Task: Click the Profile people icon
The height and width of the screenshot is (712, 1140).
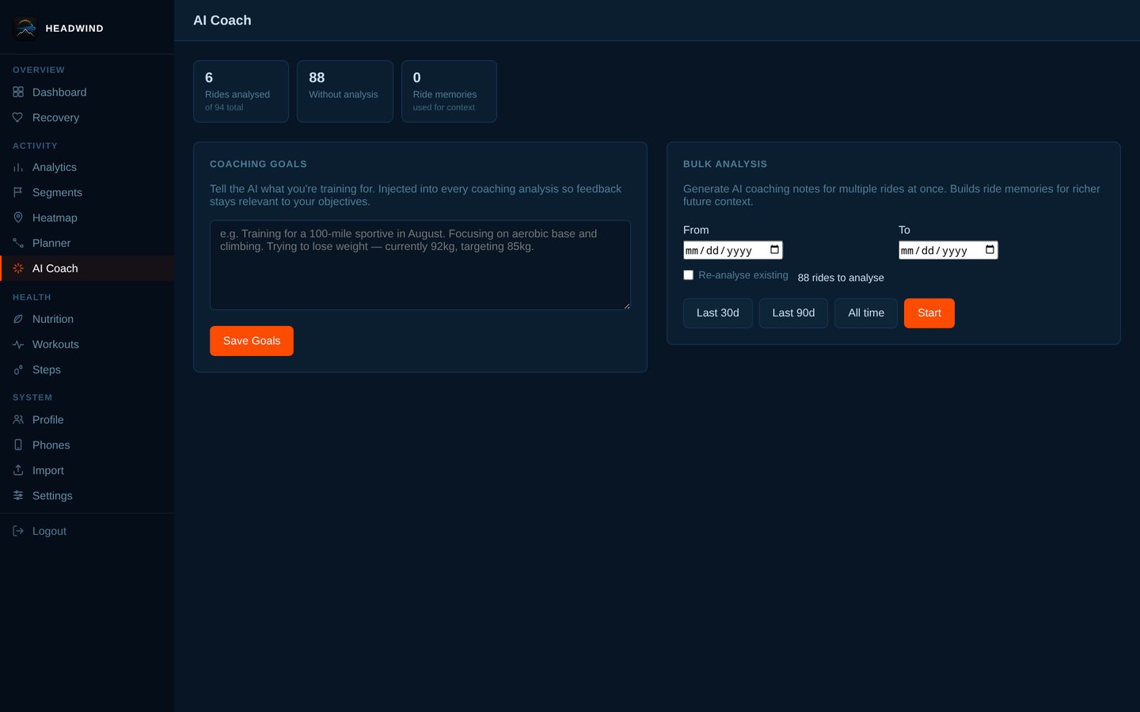Action: click(x=18, y=420)
